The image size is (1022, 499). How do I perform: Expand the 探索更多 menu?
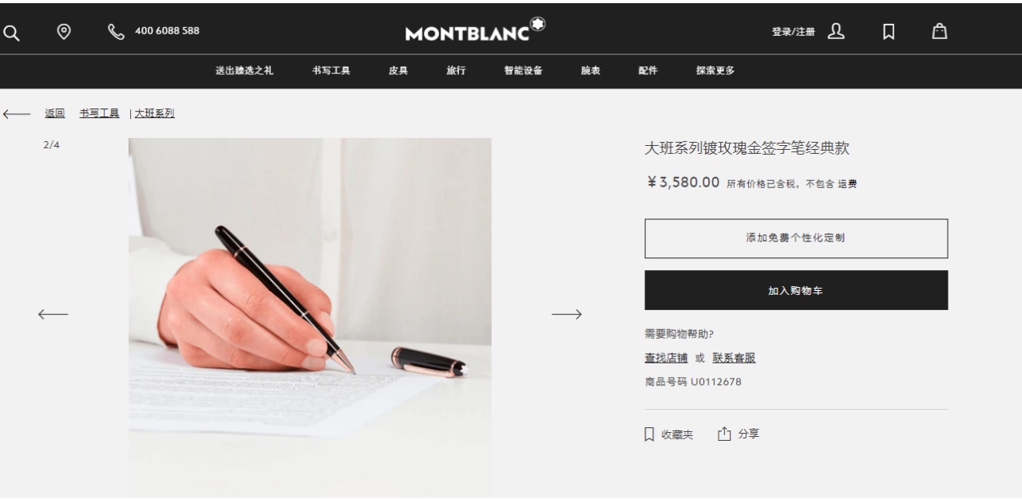click(715, 70)
